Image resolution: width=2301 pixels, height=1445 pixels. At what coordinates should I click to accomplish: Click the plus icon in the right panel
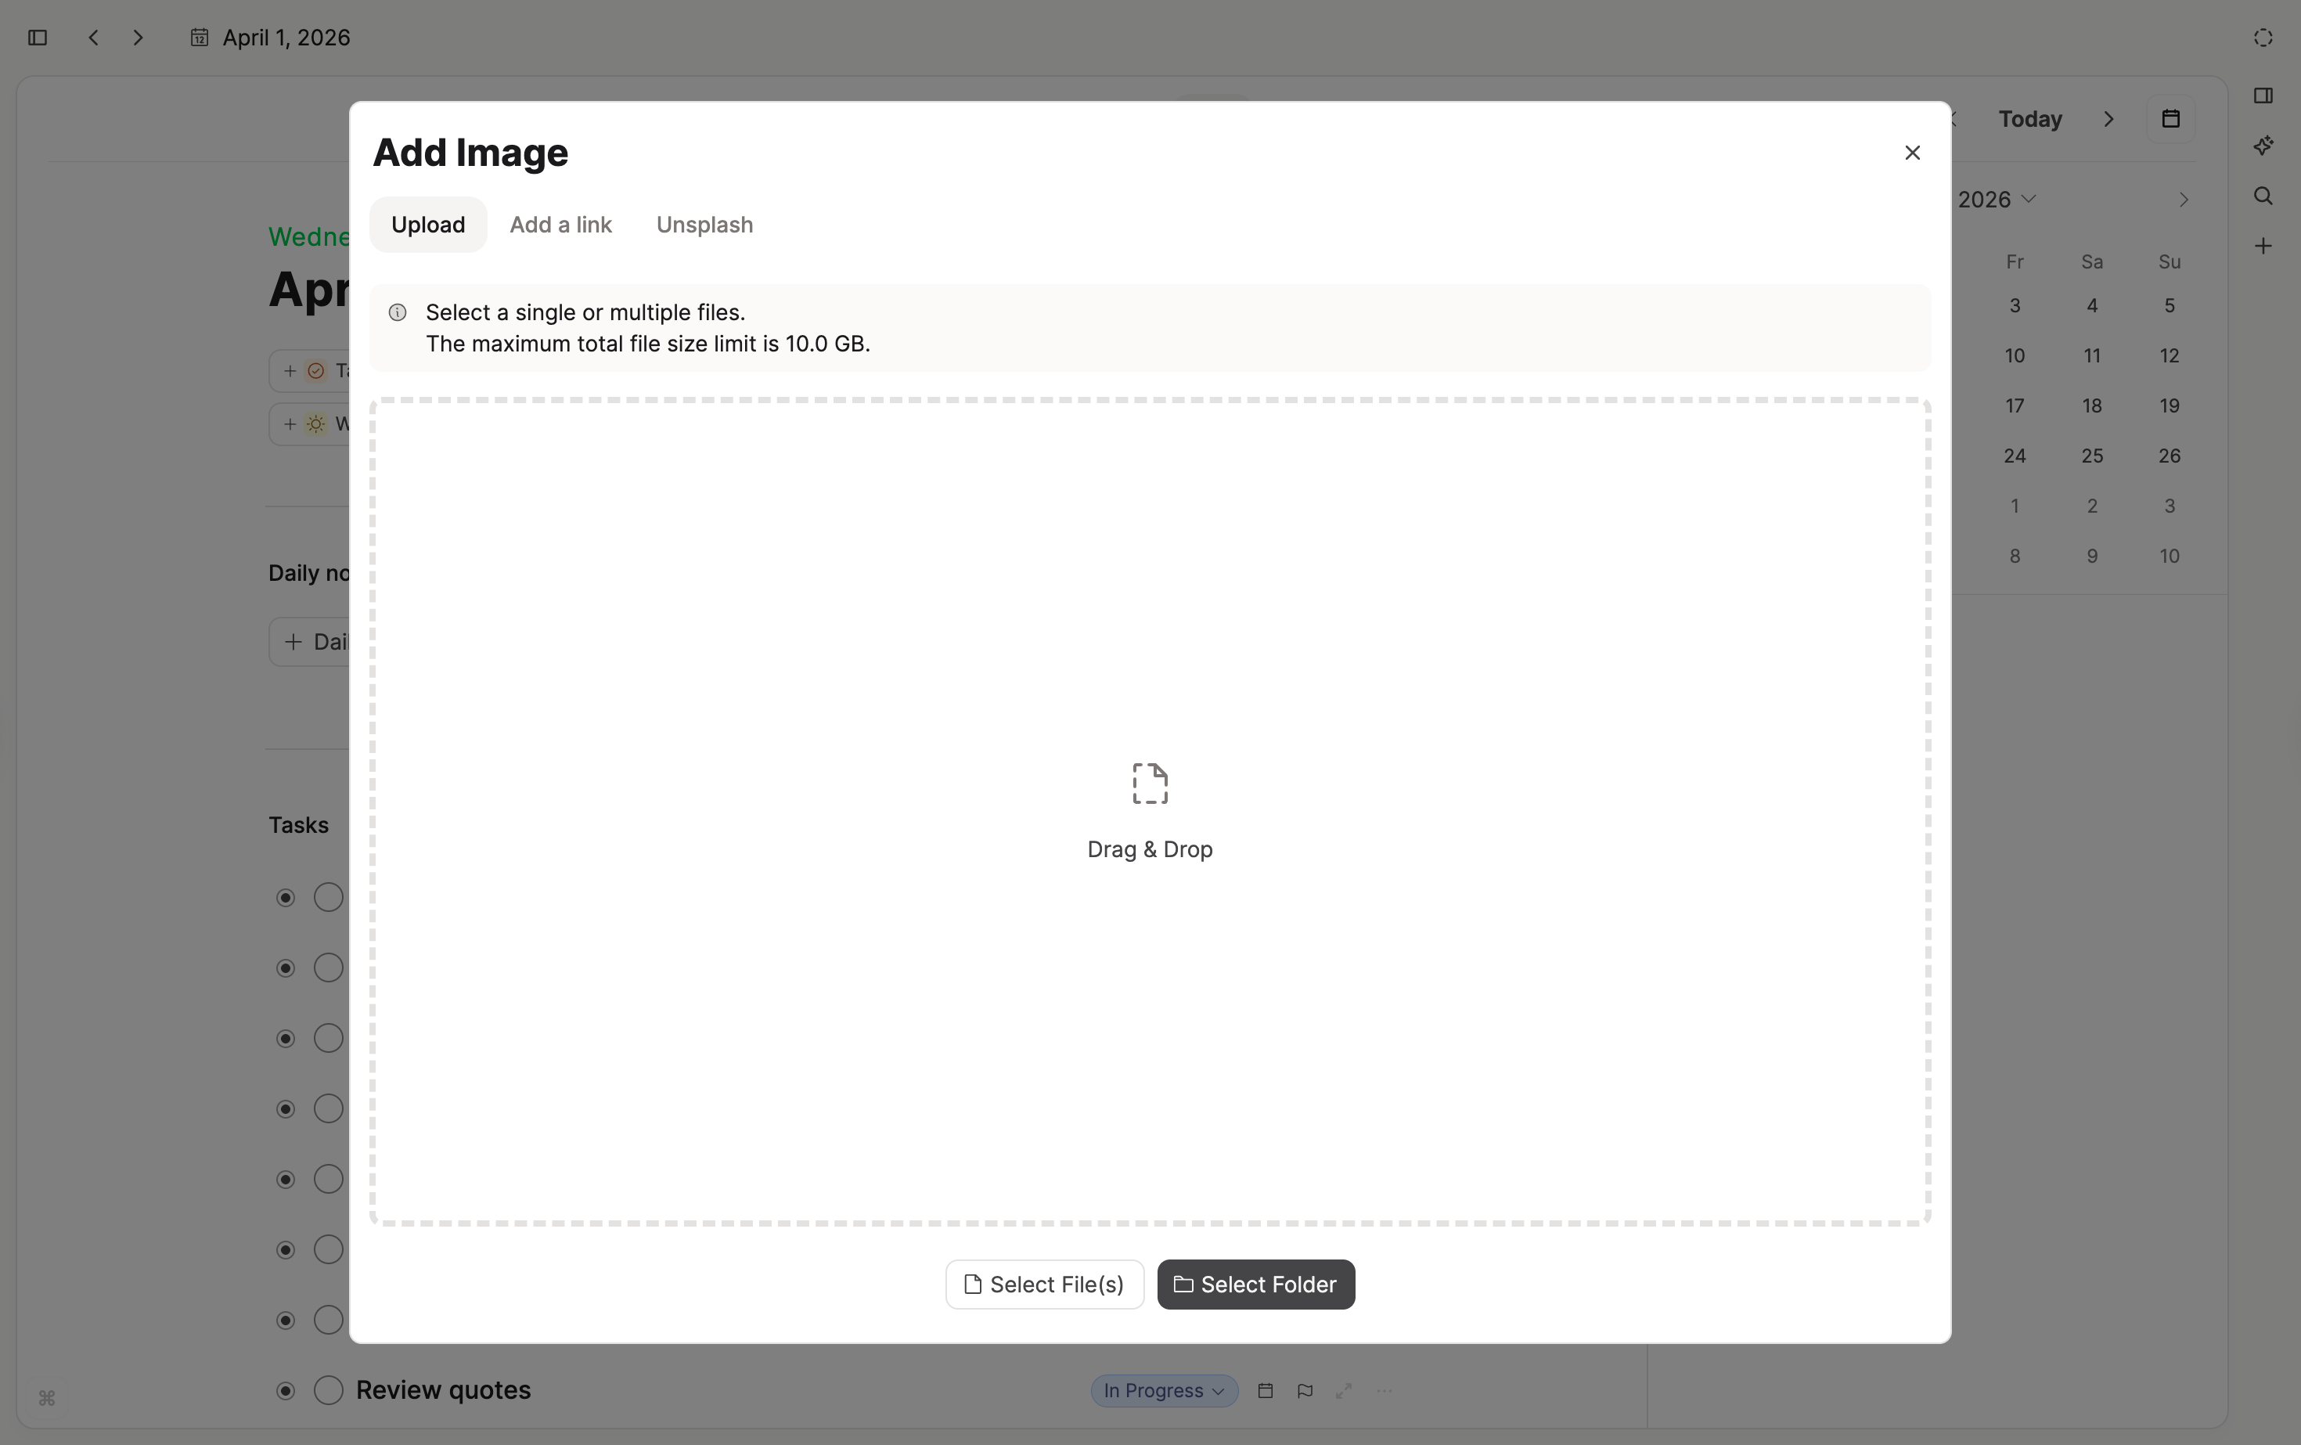[x=2263, y=246]
